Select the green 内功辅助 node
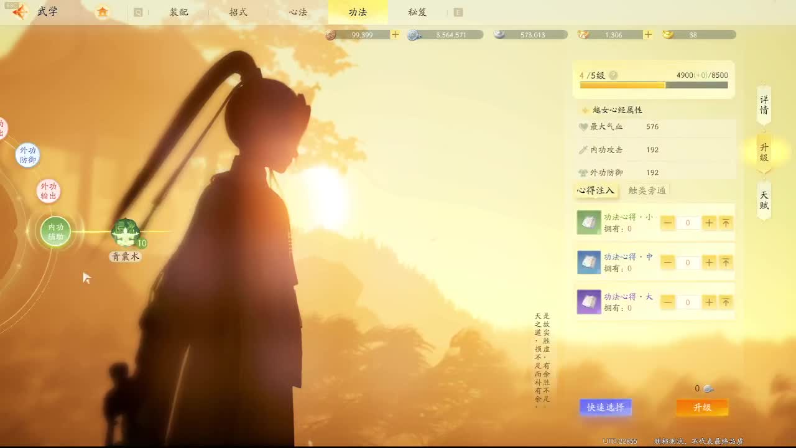This screenshot has height=448, width=796. 55,232
